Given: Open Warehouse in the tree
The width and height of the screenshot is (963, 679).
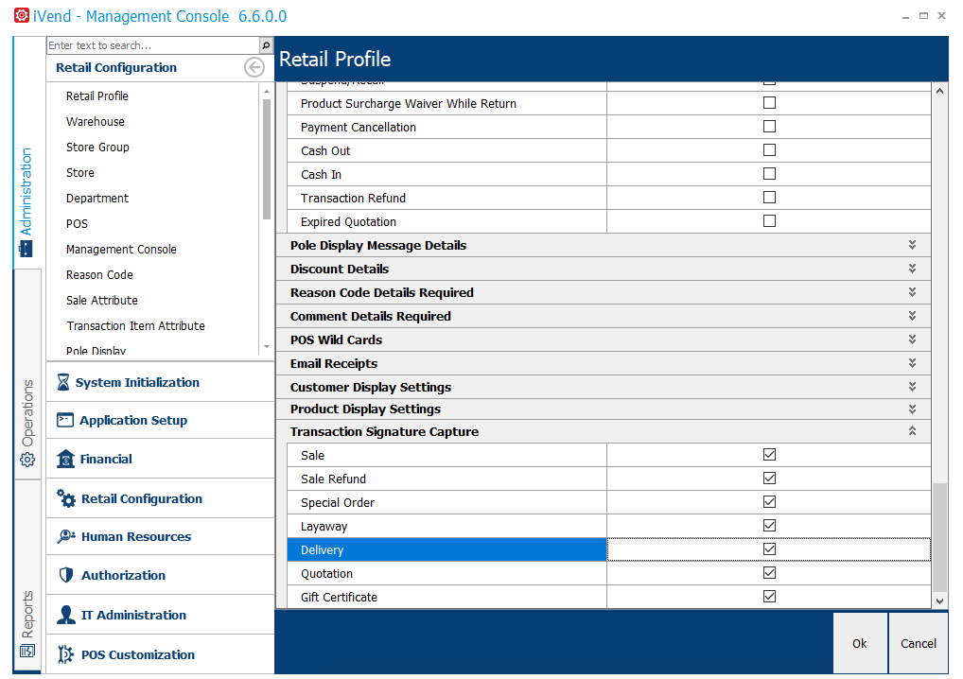Looking at the screenshot, I should coord(96,122).
